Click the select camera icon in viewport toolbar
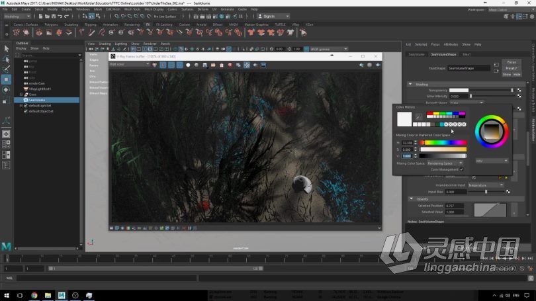 (x=91, y=49)
